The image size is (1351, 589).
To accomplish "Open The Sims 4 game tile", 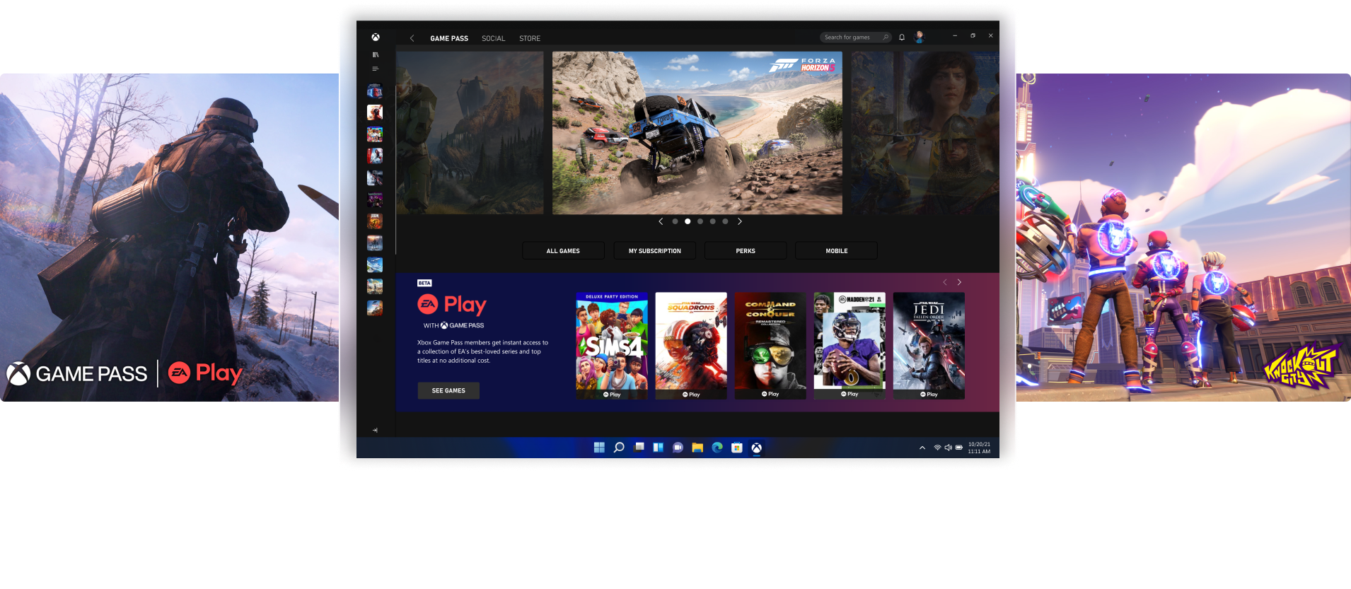I will 612,346.
